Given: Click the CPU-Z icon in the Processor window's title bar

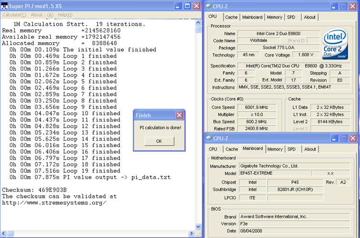Looking at the screenshot, I should coord(209,6).
